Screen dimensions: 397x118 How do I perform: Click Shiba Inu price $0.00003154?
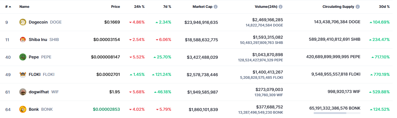coord(106,40)
